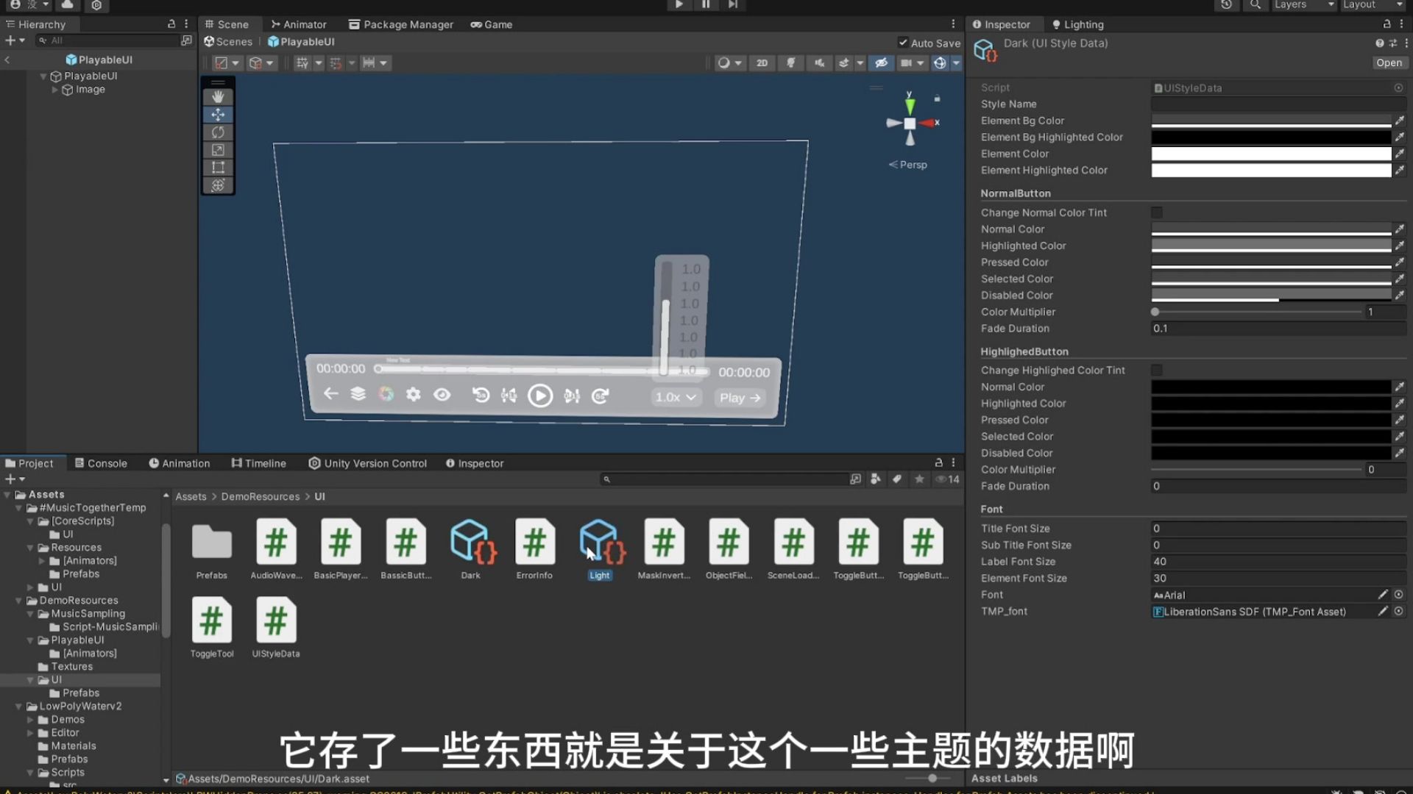This screenshot has height=794, width=1413.
Task: Pick Element Bg Color with eyedropper
Action: [1399, 121]
